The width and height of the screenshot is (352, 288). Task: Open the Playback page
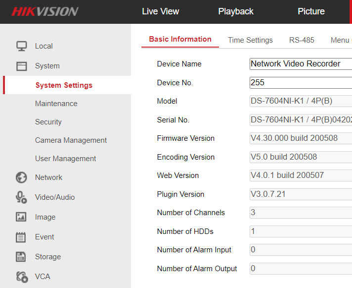(236, 11)
